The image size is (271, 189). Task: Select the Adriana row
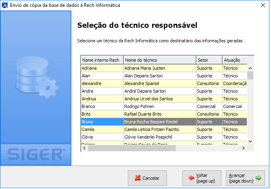tap(164, 68)
